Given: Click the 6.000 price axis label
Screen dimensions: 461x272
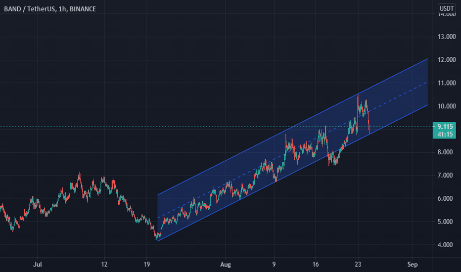Looking at the screenshot, I should pyautogui.click(x=445, y=199).
